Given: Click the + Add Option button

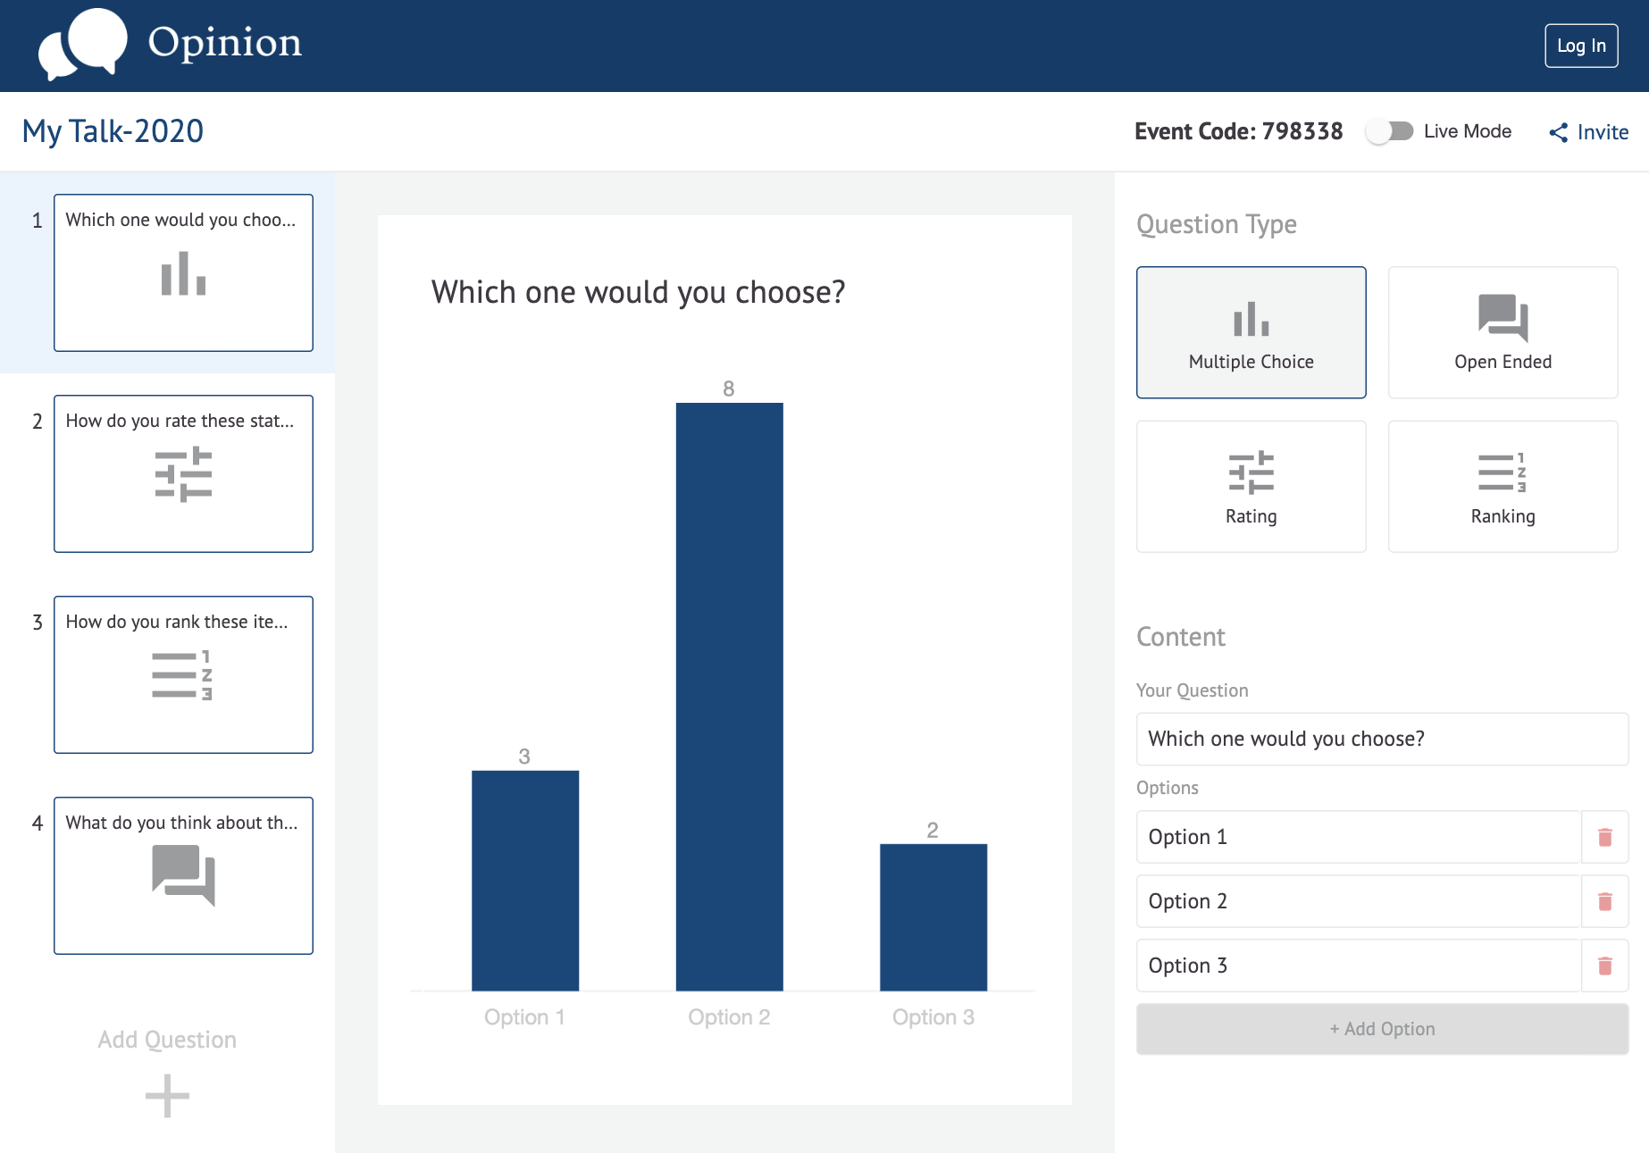Looking at the screenshot, I should [x=1382, y=1029].
